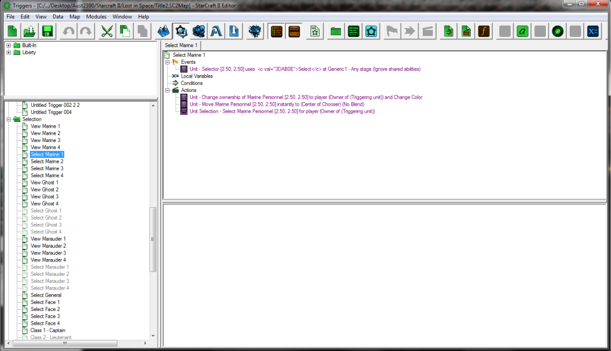611x351 pixels.
Task: Toggle the first brown list view icon
Action: (277, 31)
